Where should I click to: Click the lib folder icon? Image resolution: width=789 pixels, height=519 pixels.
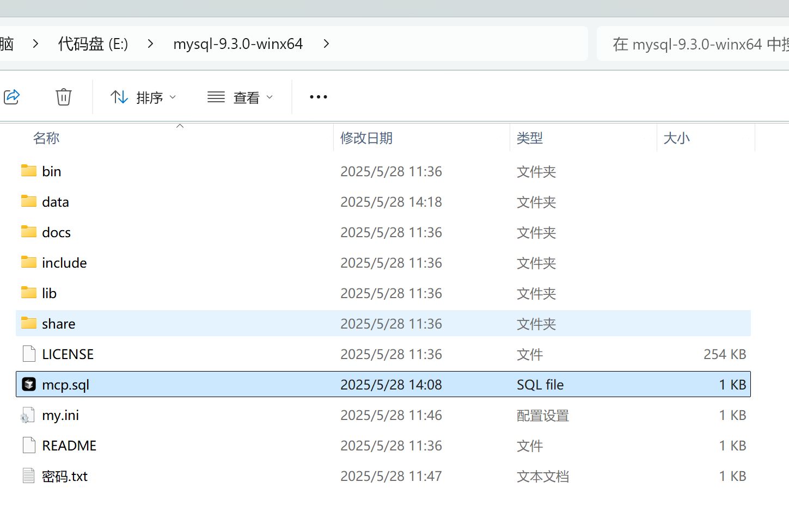coord(29,293)
